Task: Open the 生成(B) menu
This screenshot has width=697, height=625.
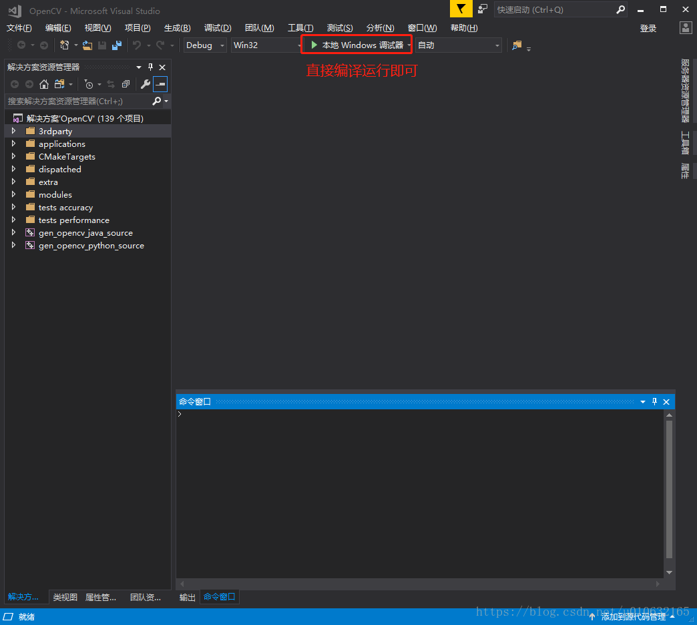Action: (x=178, y=28)
